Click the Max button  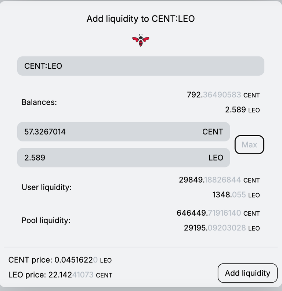[x=249, y=144]
